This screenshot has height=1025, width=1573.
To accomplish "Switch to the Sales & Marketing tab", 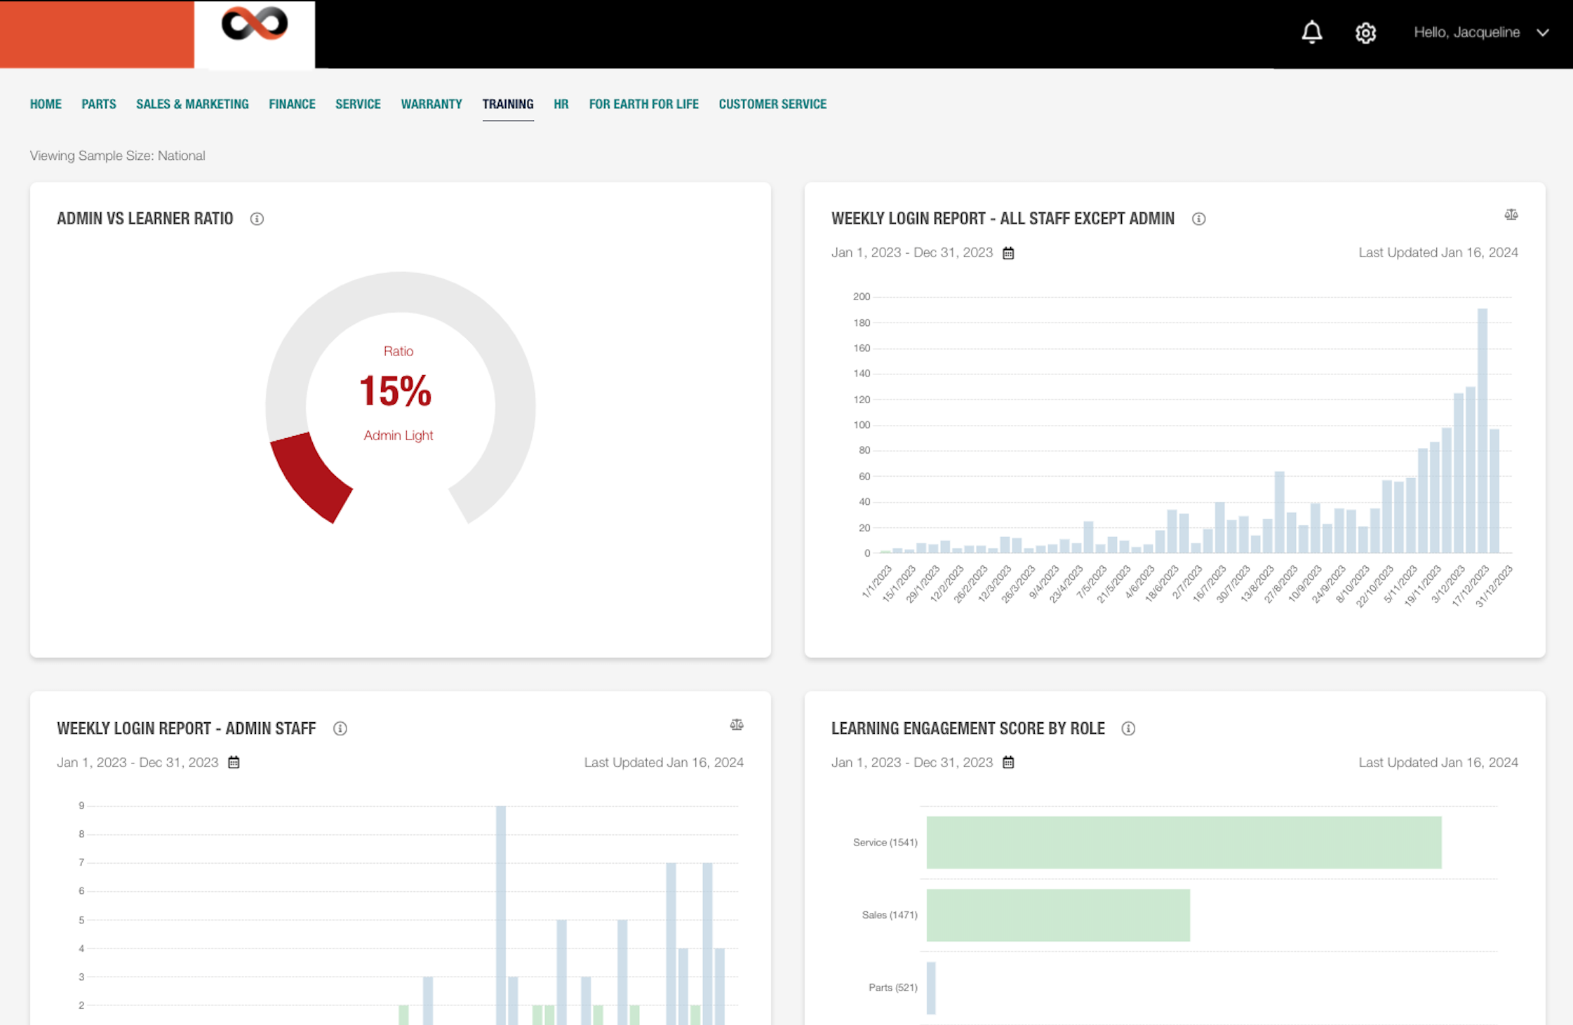I will [192, 104].
